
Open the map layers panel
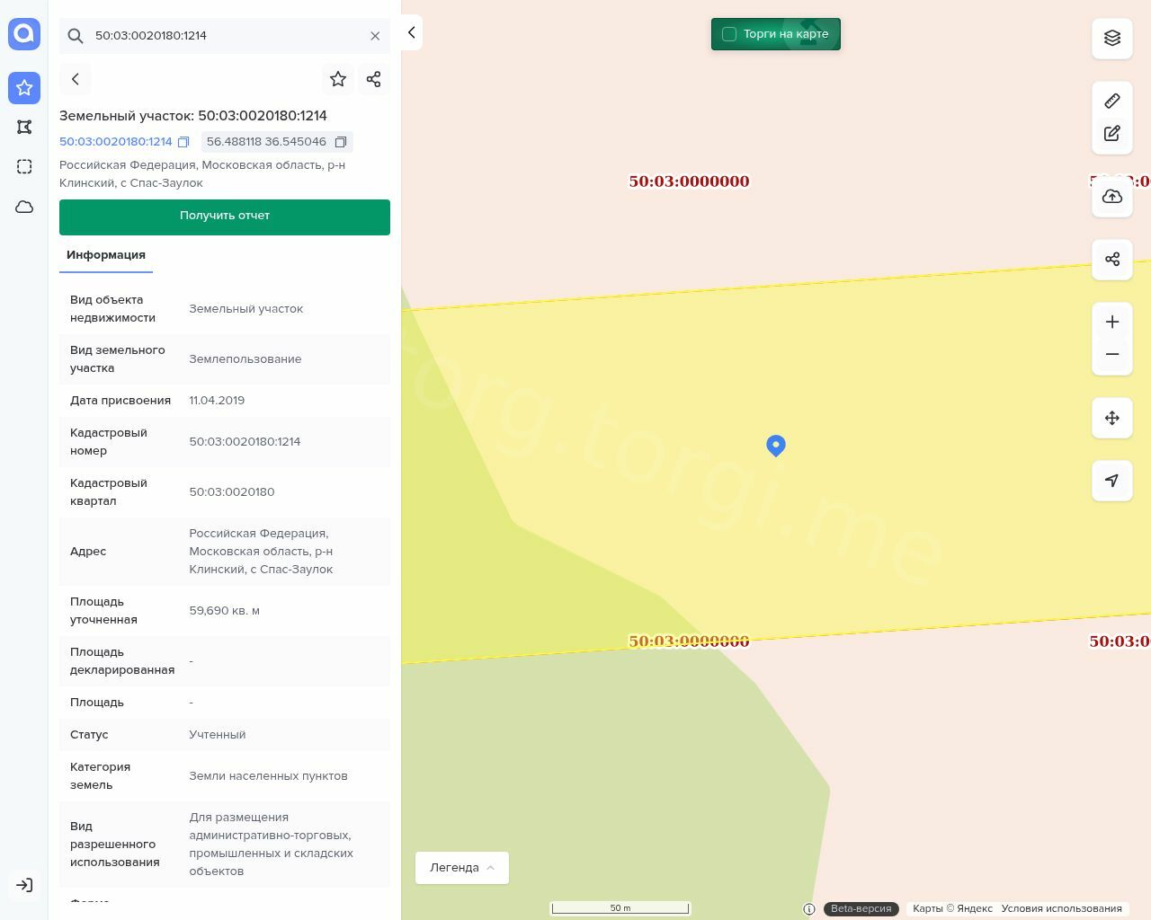[1112, 38]
